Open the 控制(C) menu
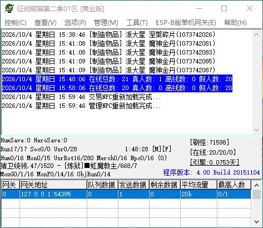263x228 pixels. [x=16, y=23]
